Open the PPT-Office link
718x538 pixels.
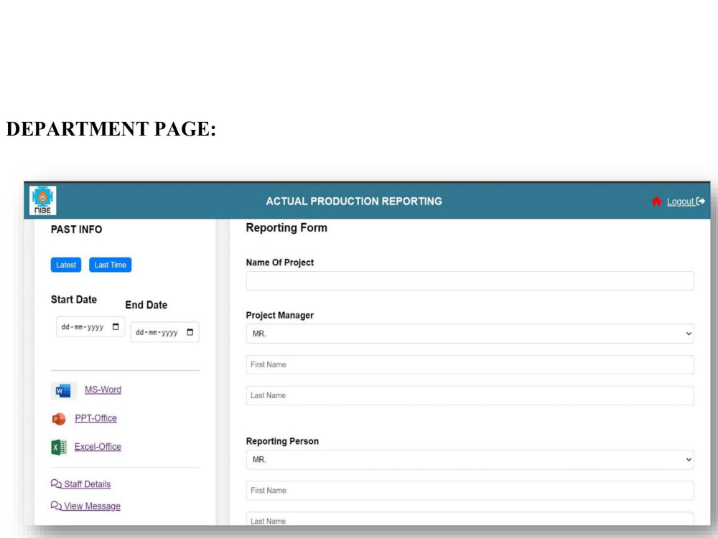95,418
